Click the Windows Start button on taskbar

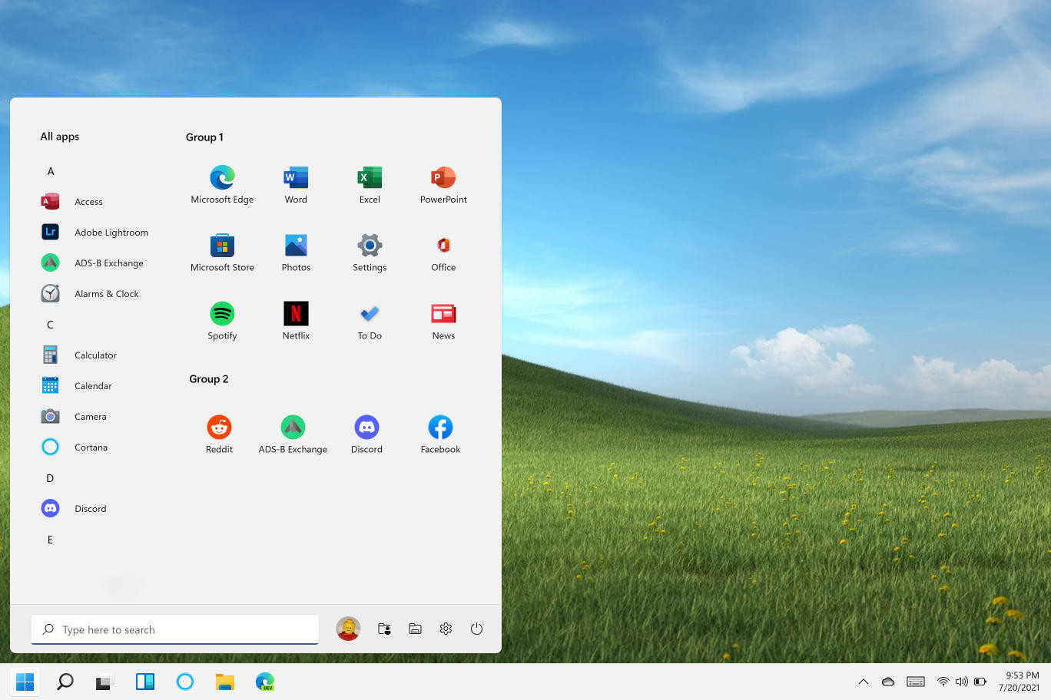[25, 682]
